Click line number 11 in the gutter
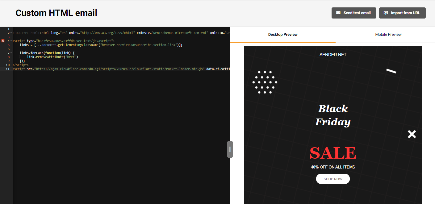Image resolution: width=435 pixels, height=204 pixels. pos(7,69)
